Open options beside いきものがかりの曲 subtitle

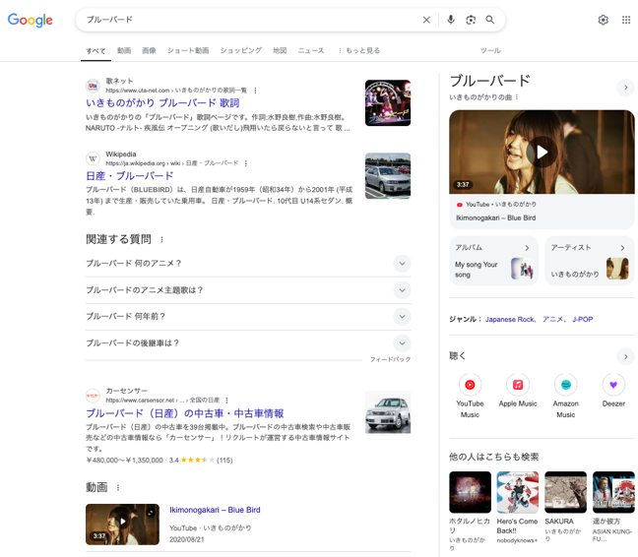517,97
